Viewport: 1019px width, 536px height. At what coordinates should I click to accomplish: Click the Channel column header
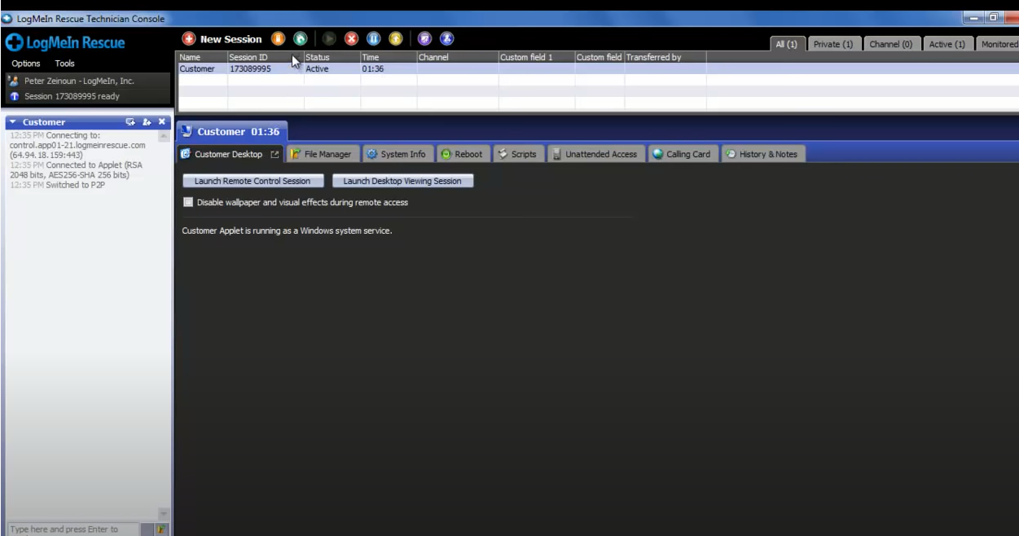(457, 57)
